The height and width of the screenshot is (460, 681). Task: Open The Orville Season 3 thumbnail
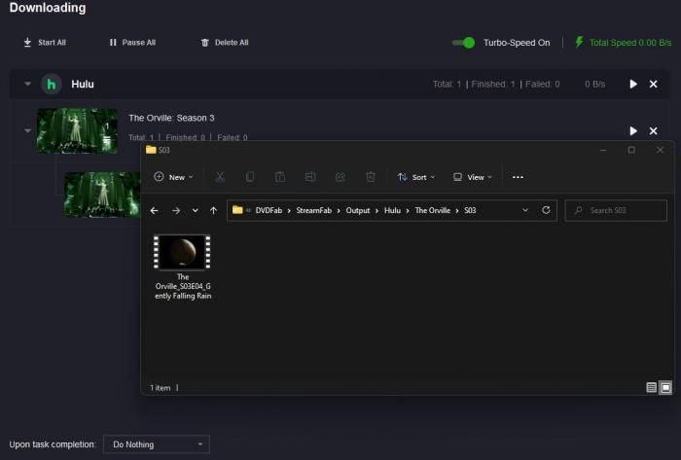(x=77, y=130)
